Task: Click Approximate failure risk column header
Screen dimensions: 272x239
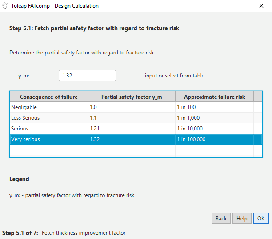Action: coord(214,97)
